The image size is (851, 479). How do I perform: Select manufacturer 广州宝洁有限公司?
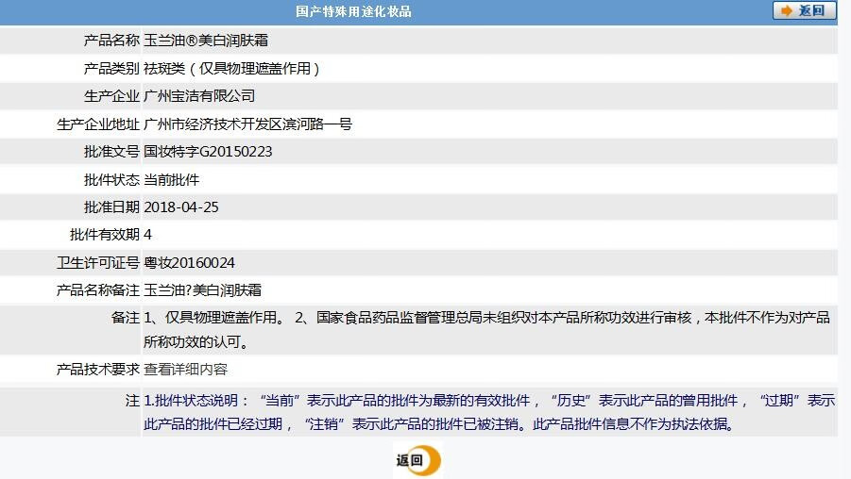tap(199, 96)
